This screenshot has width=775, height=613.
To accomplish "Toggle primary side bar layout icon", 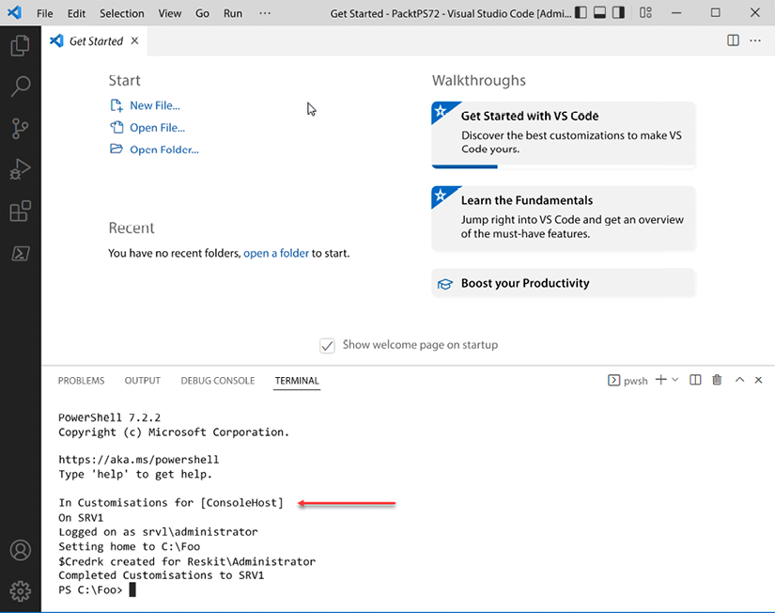I will click(x=581, y=12).
